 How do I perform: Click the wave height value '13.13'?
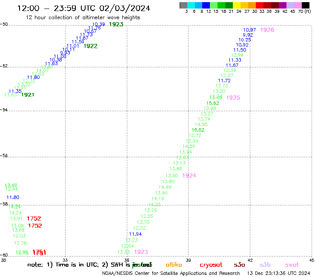pyautogui.click(x=179, y=163)
